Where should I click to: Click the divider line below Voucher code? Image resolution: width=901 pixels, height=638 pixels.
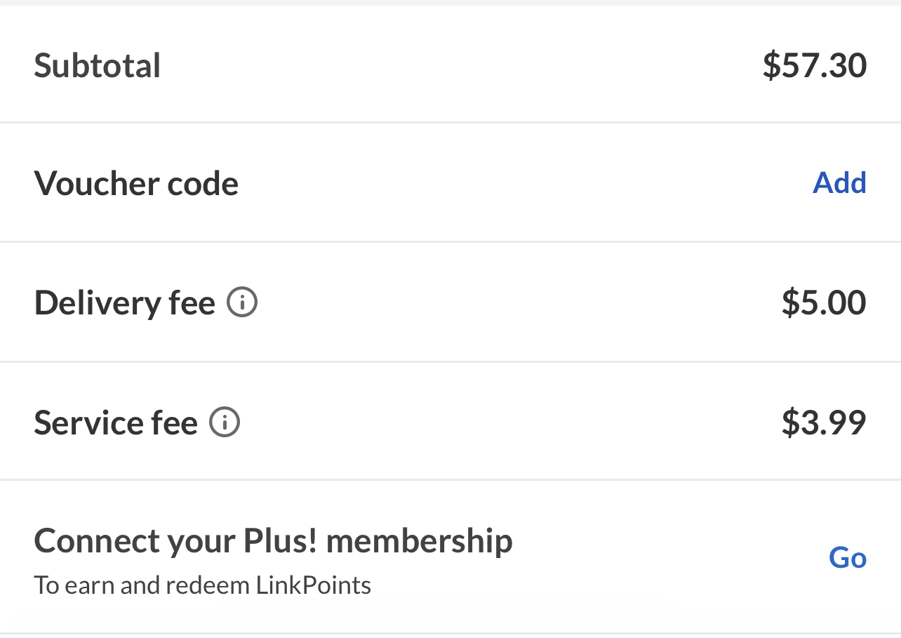click(x=451, y=242)
